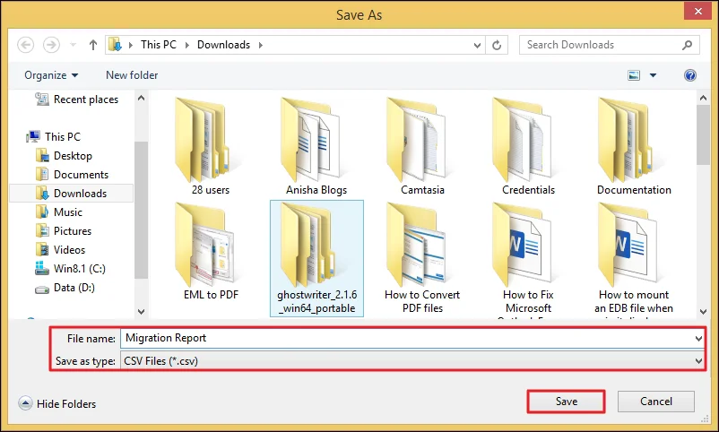Open the Win8.1 (C:) drive
Image resolution: width=719 pixels, height=432 pixels.
70,268
